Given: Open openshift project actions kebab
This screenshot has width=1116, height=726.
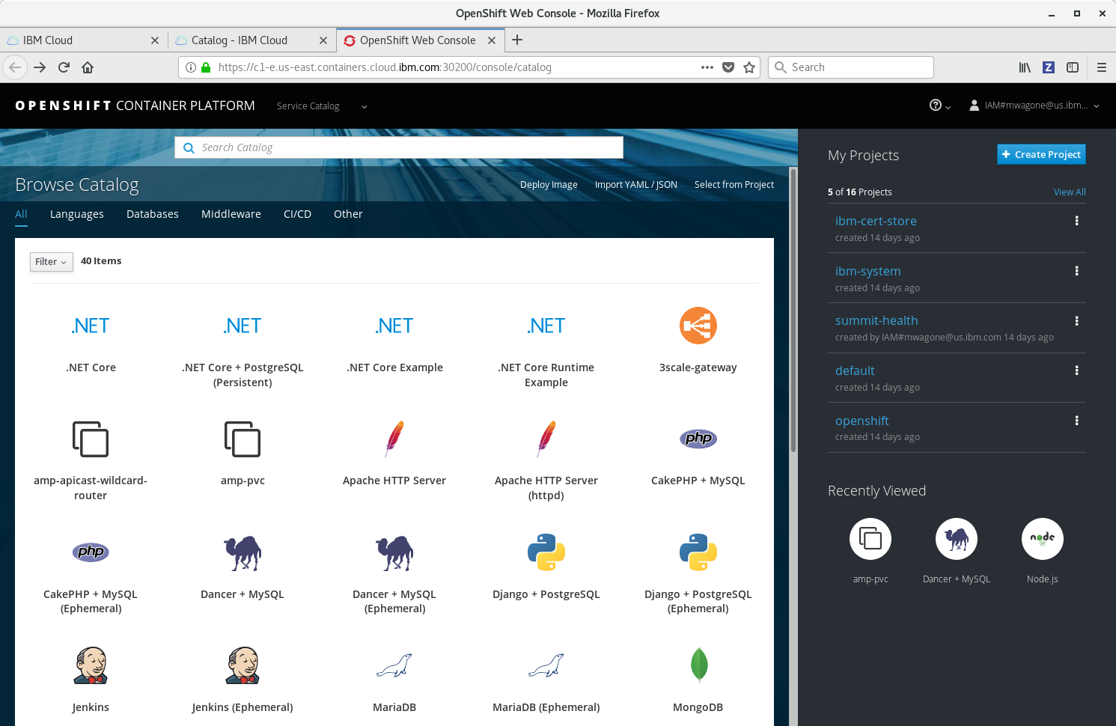Looking at the screenshot, I should 1076,421.
